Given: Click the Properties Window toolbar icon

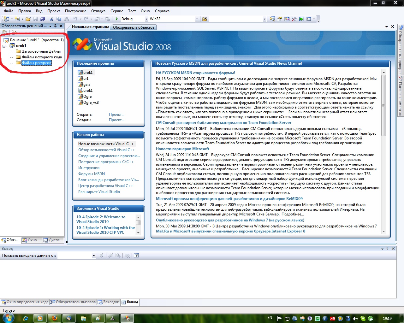Looking at the screenshot, I should click(x=279, y=19).
